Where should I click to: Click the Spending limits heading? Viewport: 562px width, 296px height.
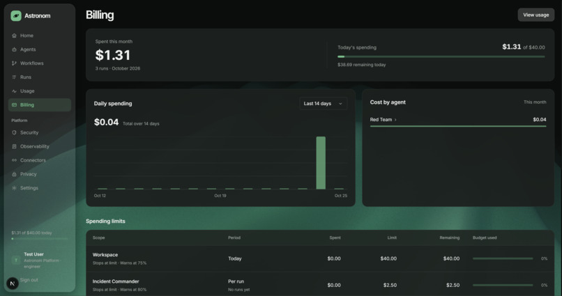[105, 221]
